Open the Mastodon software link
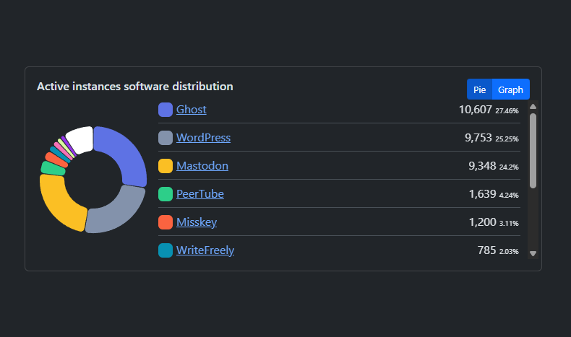571x337 pixels. 202,166
